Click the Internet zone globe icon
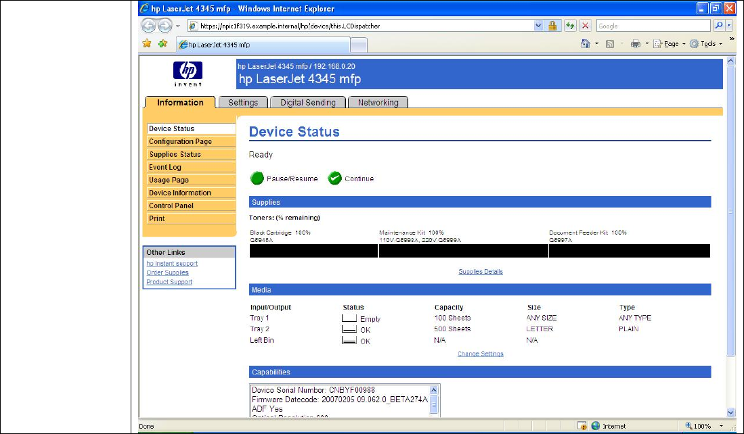The width and height of the screenshot is (744, 434). pyautogui.click(x=596, y=425)
